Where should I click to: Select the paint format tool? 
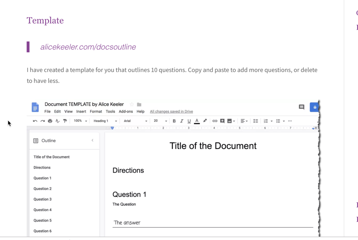(65, 121)
